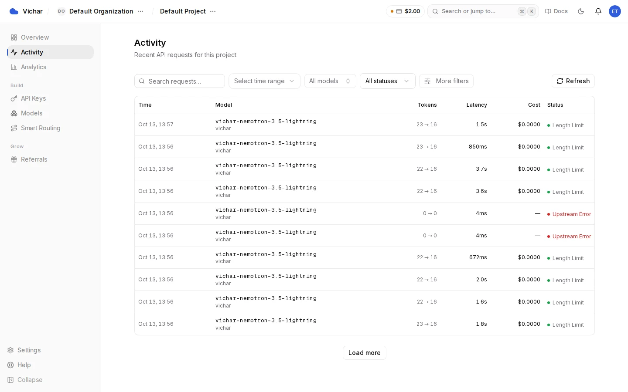Open Models in the sidebar

pyautogui.click(x=50, y=113)
